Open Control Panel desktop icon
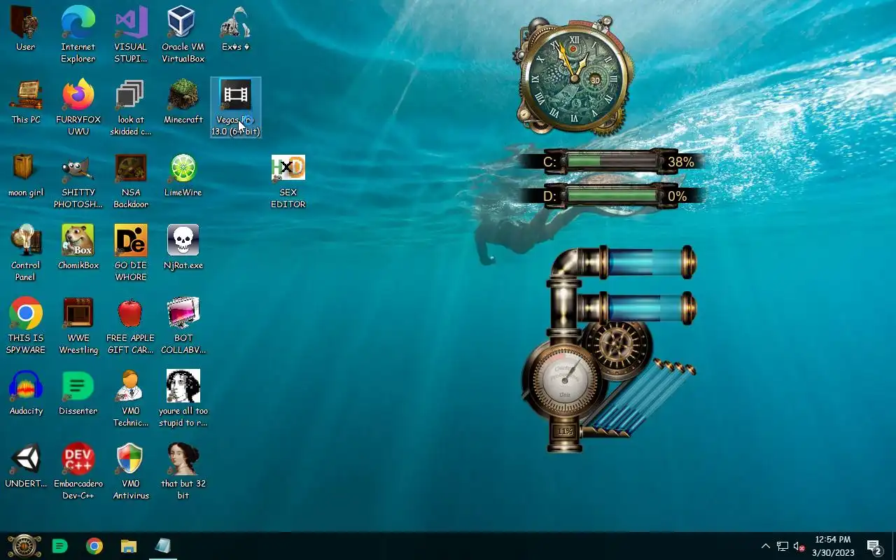Viewport: 896px width, 560px height. tap(26, 253)
